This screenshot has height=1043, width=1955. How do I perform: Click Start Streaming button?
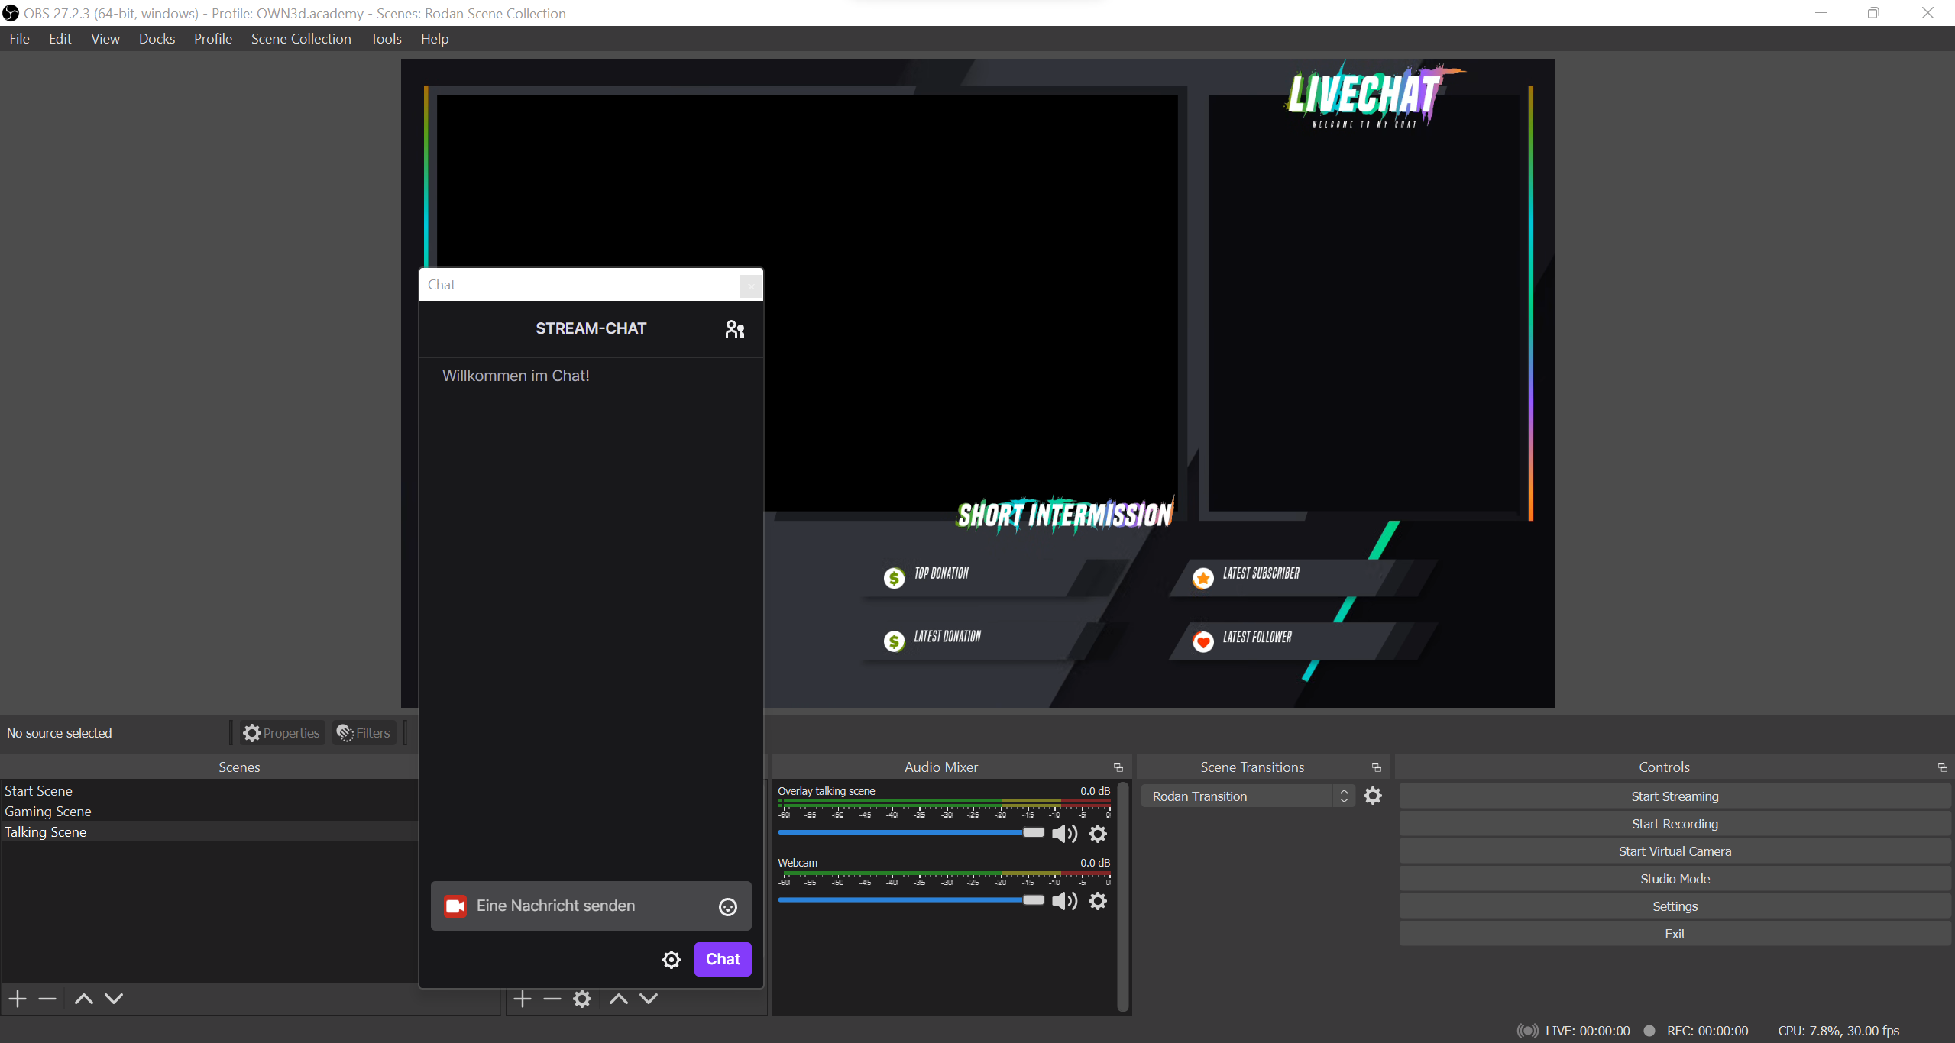tap(1673, 795)
